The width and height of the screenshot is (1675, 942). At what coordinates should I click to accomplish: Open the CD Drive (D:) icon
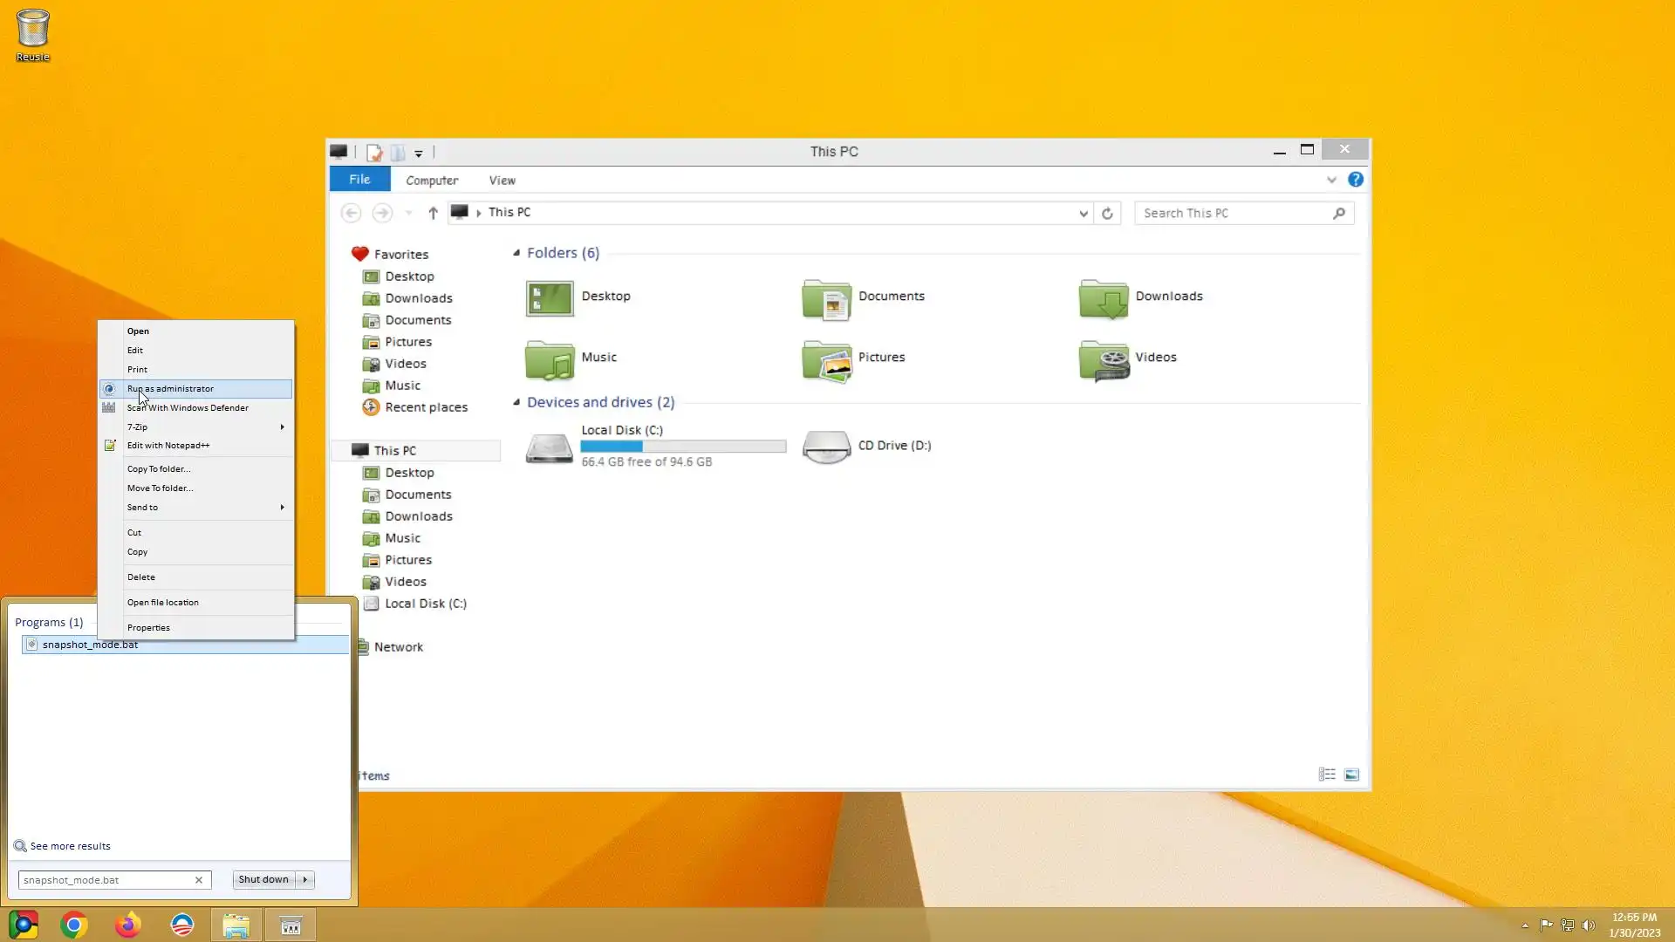pyautogui.click(x=825, y=447)
